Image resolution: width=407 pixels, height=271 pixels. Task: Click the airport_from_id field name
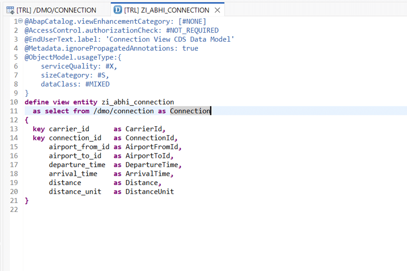(79, 147)
